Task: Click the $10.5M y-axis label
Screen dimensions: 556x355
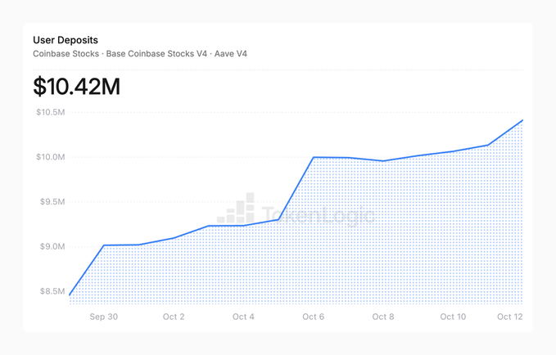Action: 51,112
